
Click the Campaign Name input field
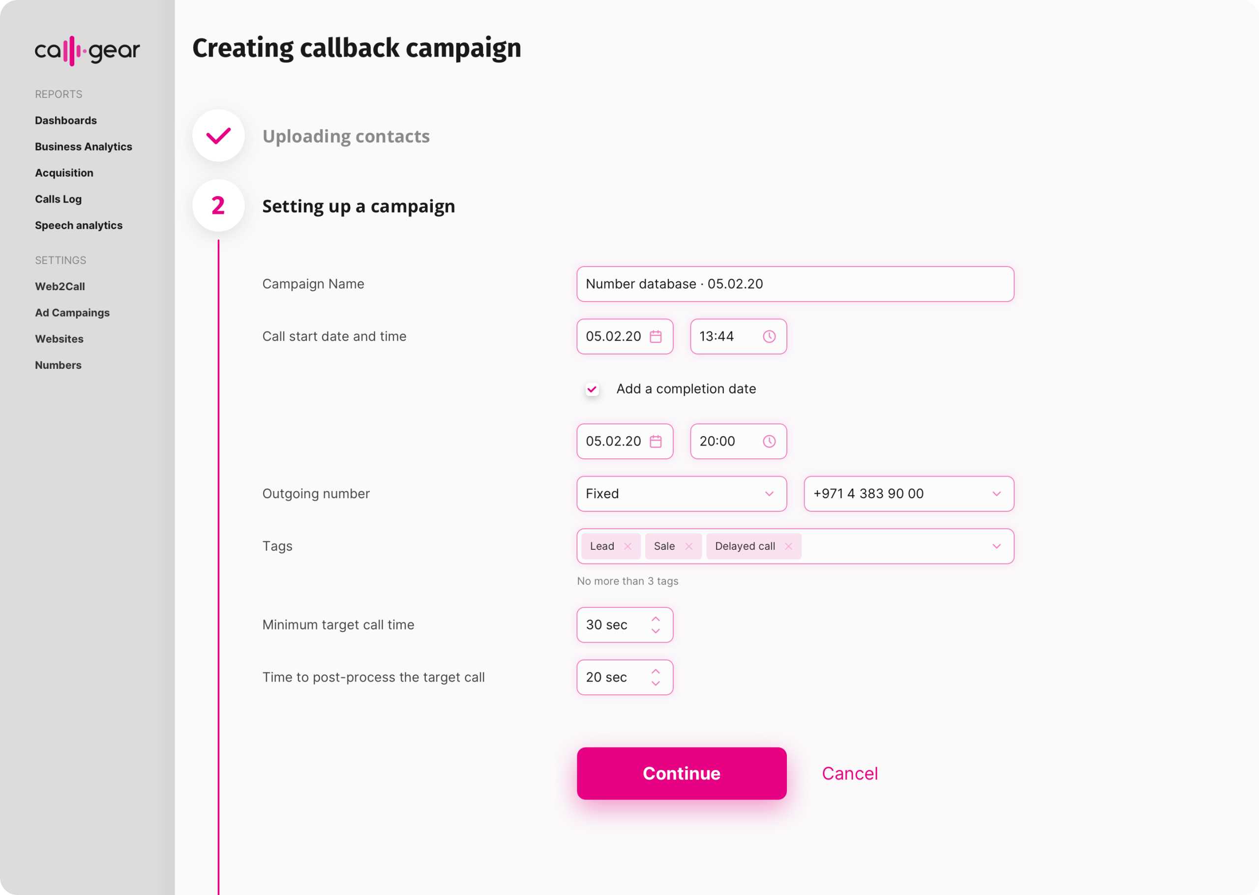click(x=793, y=284)
